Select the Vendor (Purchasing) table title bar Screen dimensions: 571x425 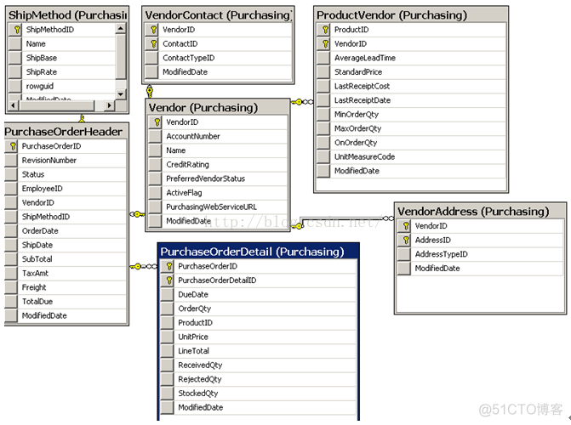(x=217, y=107)
